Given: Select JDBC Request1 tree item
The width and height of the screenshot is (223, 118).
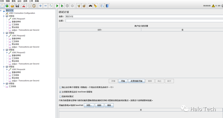Looking at the screenshot, I should click(19, 19).
